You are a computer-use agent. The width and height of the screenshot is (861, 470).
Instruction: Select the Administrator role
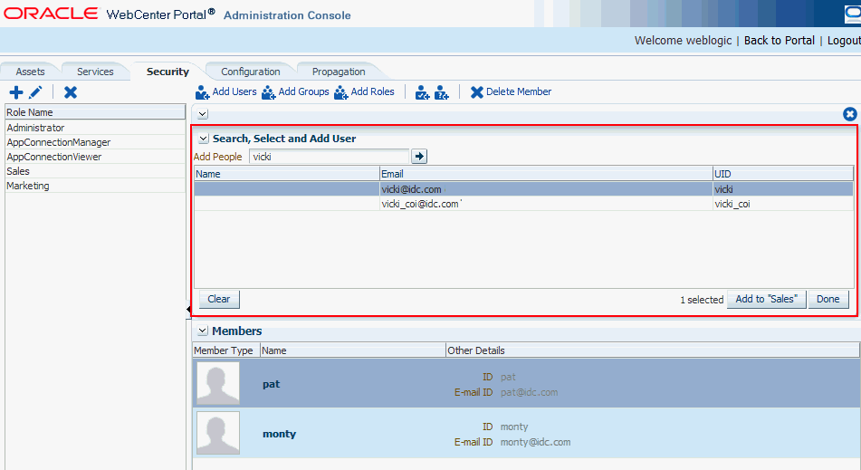coord(96,128)
